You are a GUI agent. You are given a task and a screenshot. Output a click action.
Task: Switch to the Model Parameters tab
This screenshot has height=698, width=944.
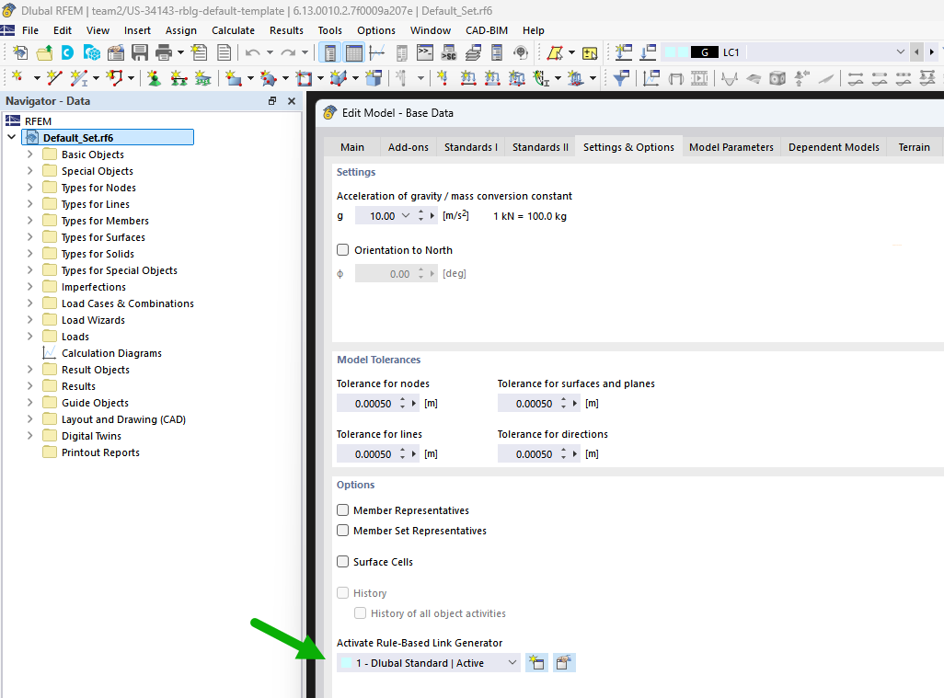point(731,147)
